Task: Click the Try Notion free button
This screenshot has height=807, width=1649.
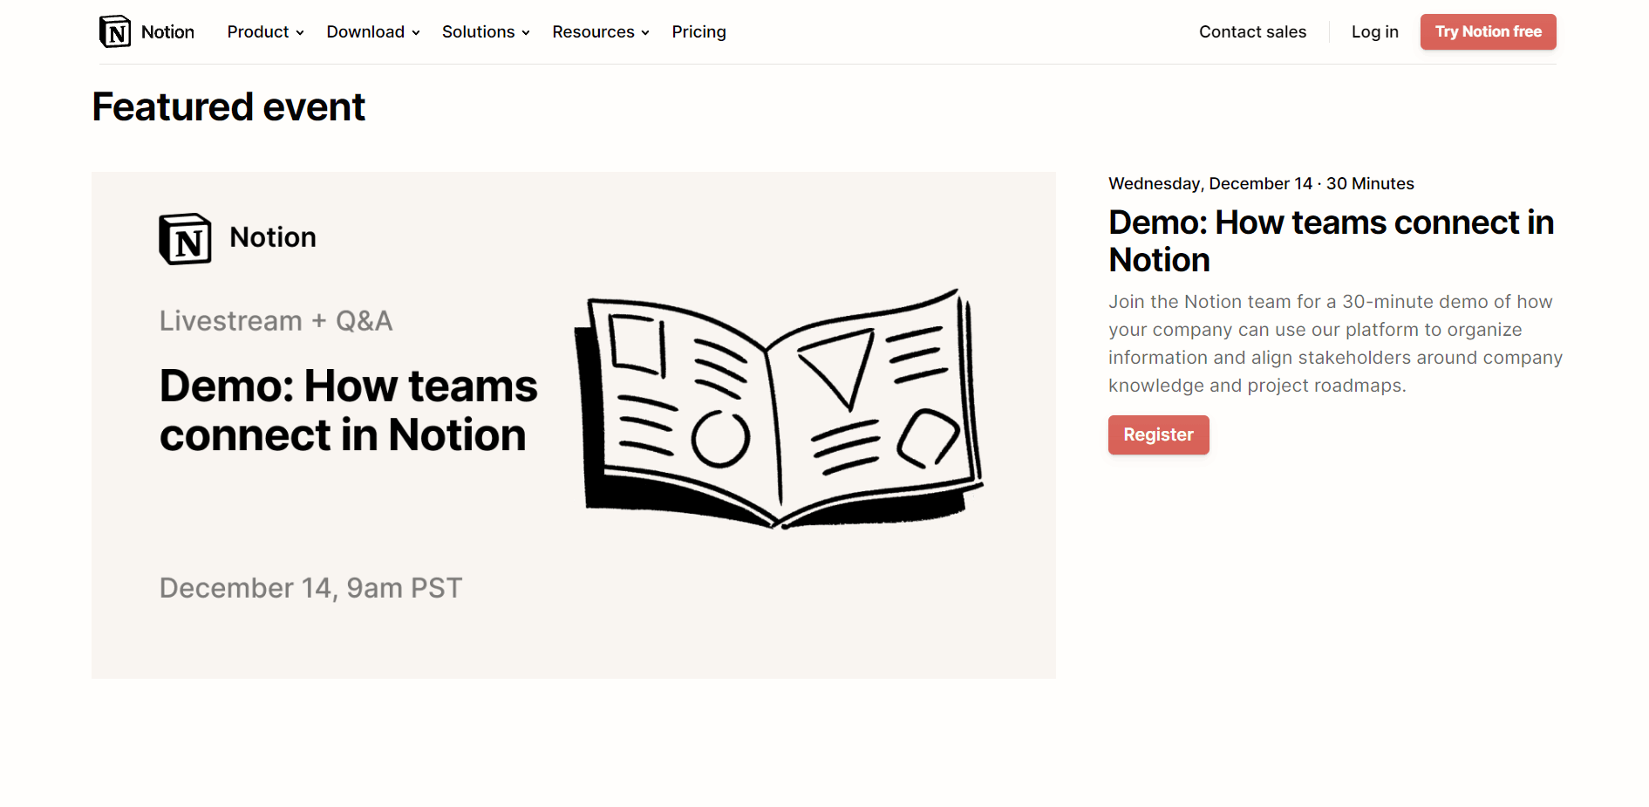Action: pyautogui.click(x=1488, y=31)
